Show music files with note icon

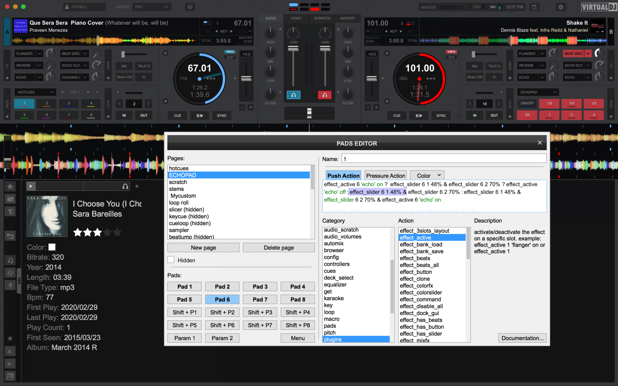pos(10,260)
